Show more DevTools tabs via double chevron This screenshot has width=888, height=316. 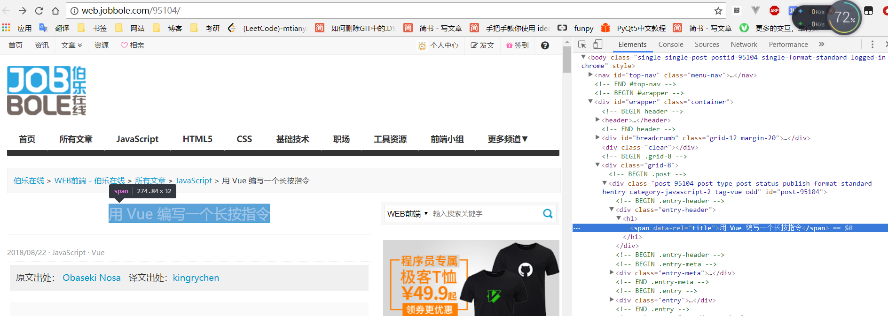pos(821,45)
